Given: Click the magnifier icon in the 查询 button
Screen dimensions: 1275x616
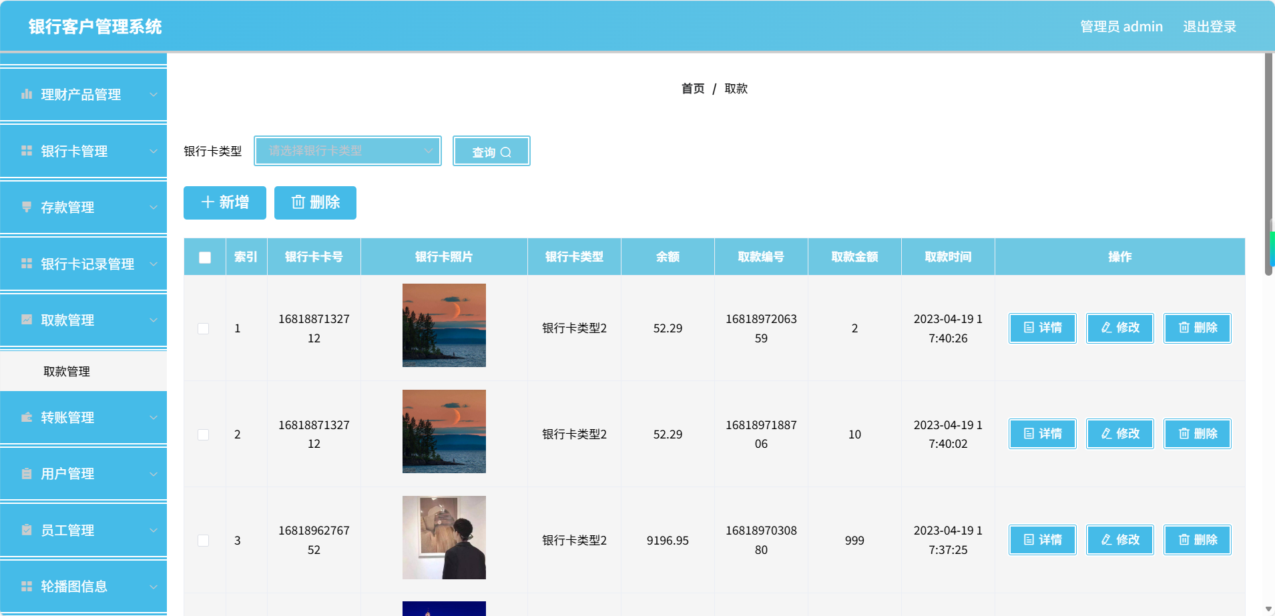Looking at the screenshot, I should pyautogui.click(x=506, y=152).
